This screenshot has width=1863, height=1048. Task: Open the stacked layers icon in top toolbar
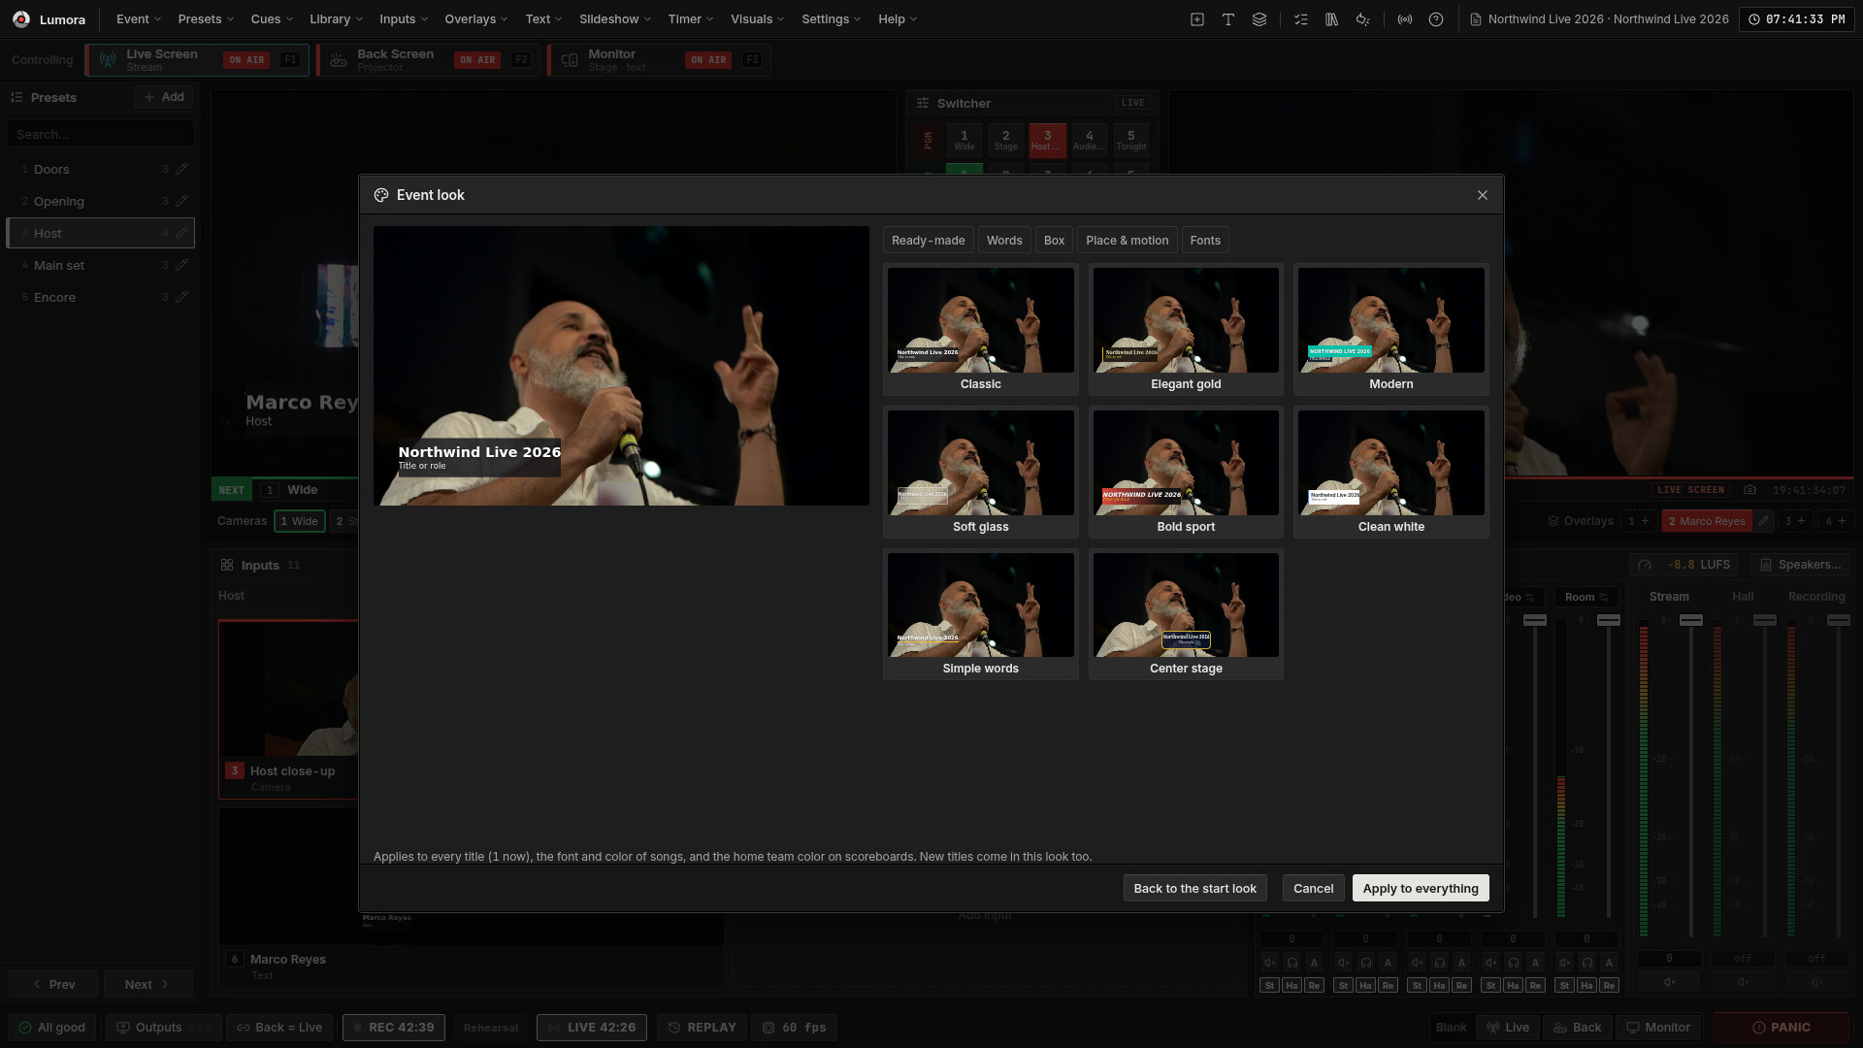click(1259, 19)
